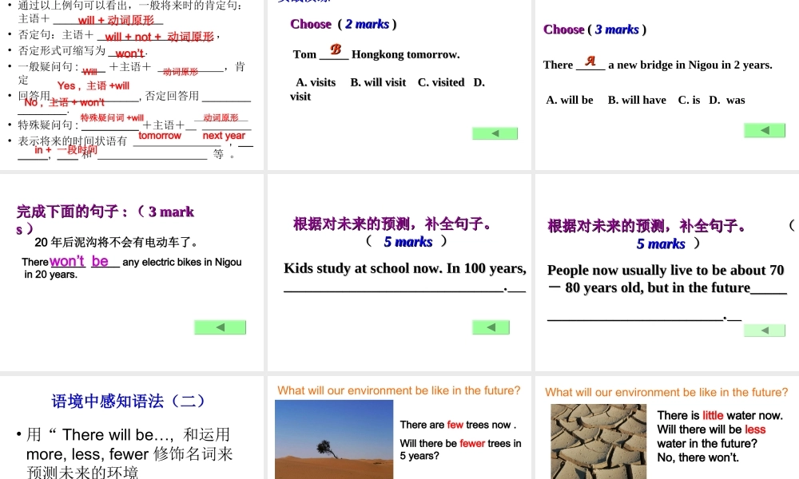Click the orange environment heading above the desert photo
This screenshot has height=479, width=799.
[399, 390]
